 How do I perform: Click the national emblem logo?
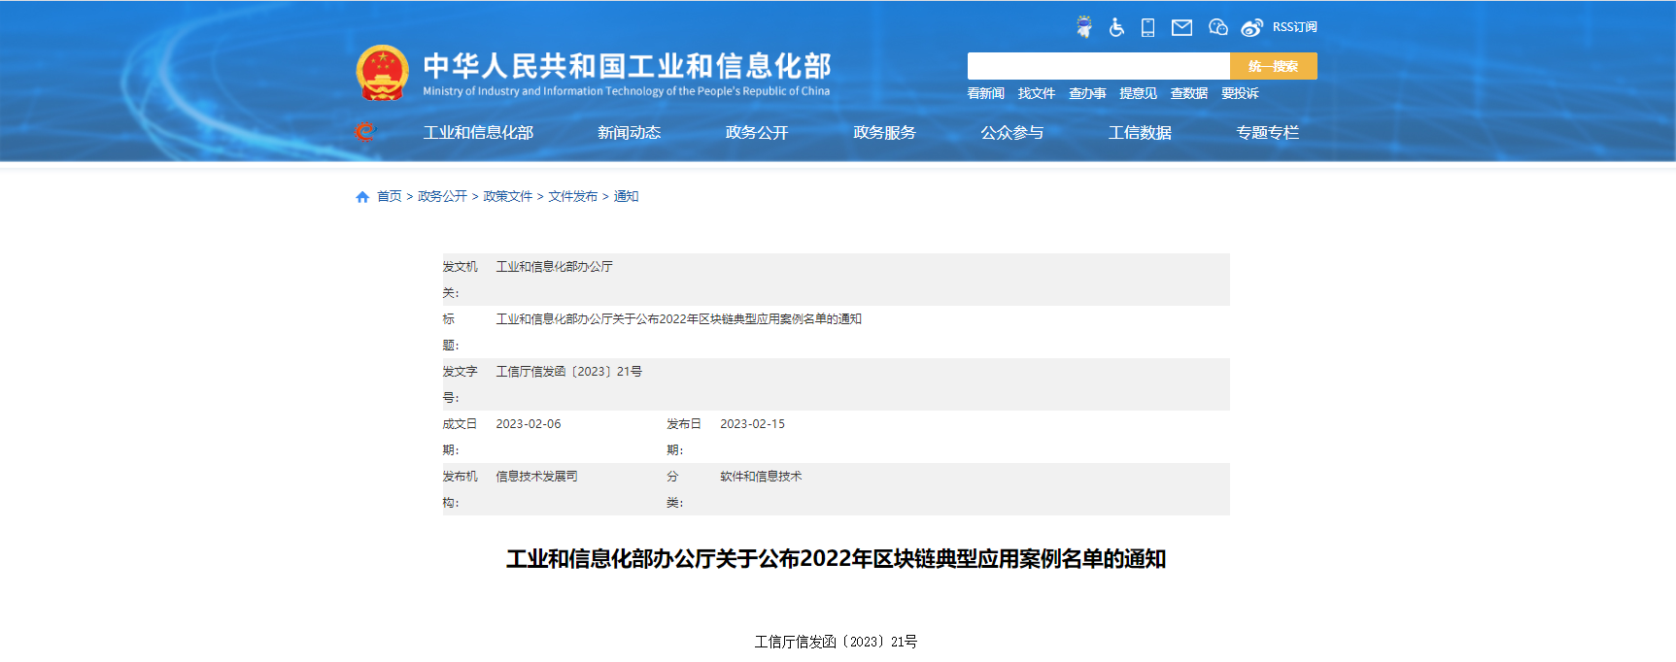click(x=382, y=73)
